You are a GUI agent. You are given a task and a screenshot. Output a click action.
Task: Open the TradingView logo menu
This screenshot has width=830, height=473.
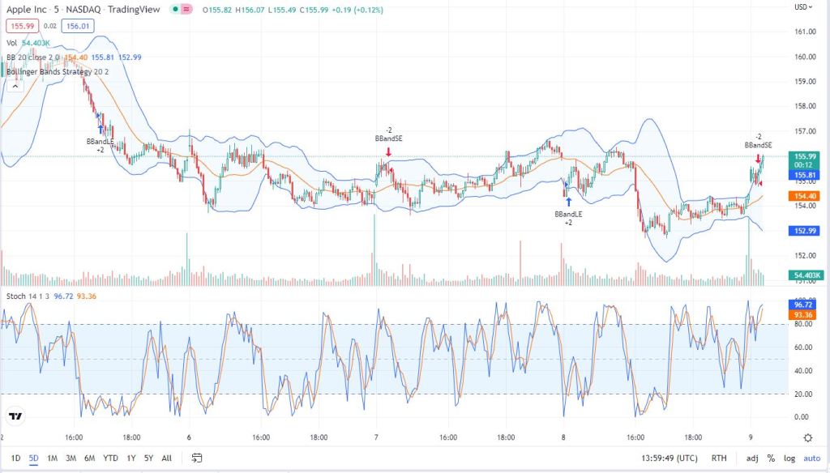point(17,415)
